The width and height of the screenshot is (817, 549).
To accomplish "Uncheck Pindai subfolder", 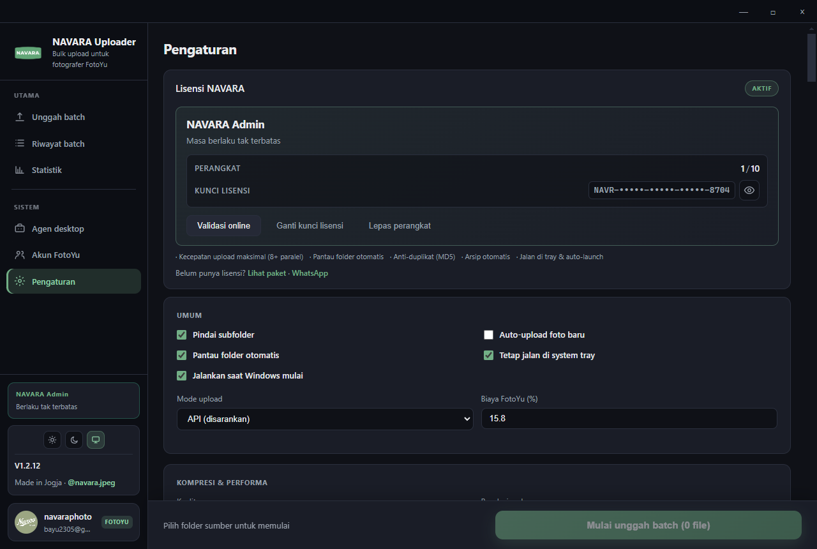I will (x=182, y=335).
